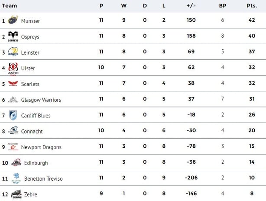Select the Glasgow Warriors logo

[13, 100]
